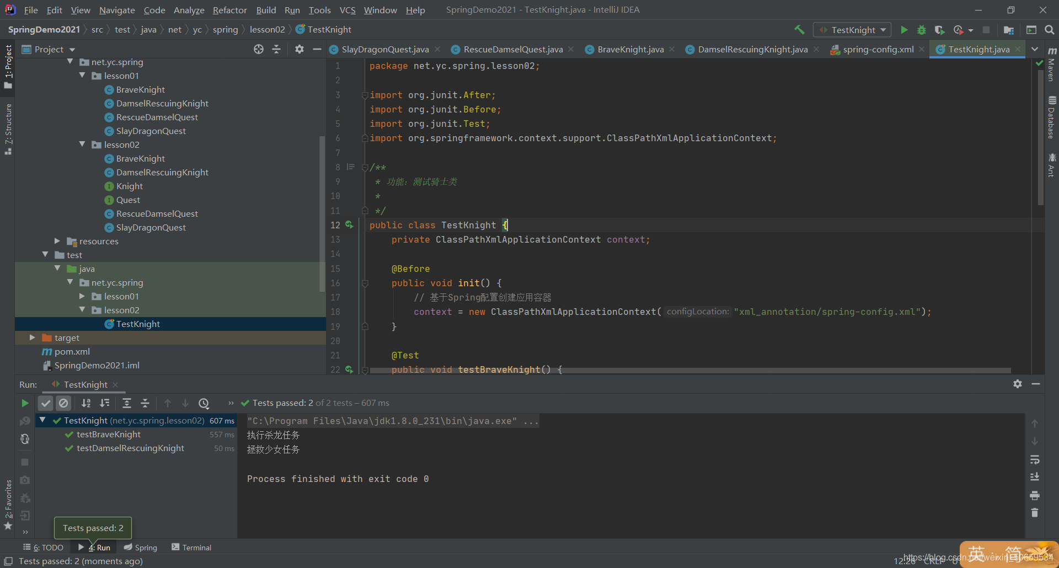Open the Navigate menu
1059x568 pixels.
point(117,10)
